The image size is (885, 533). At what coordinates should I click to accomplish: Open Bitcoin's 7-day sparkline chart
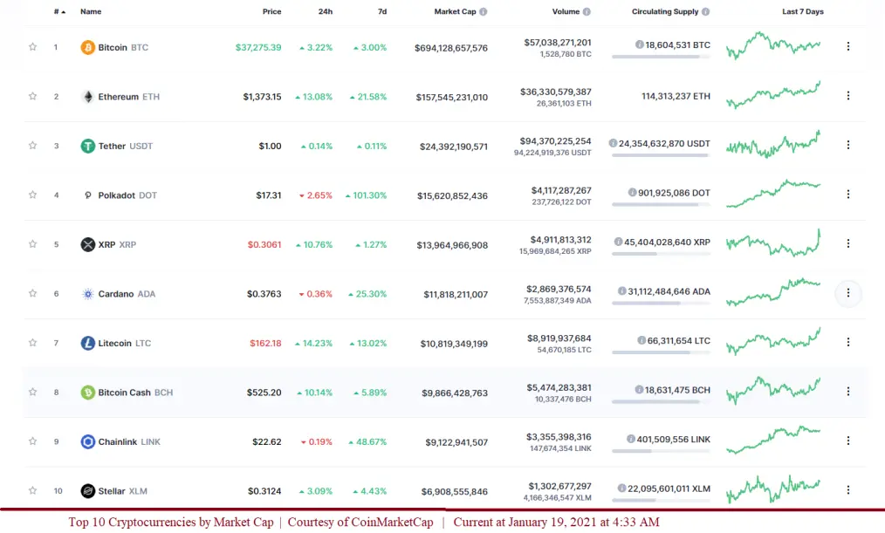pos(773,45)
